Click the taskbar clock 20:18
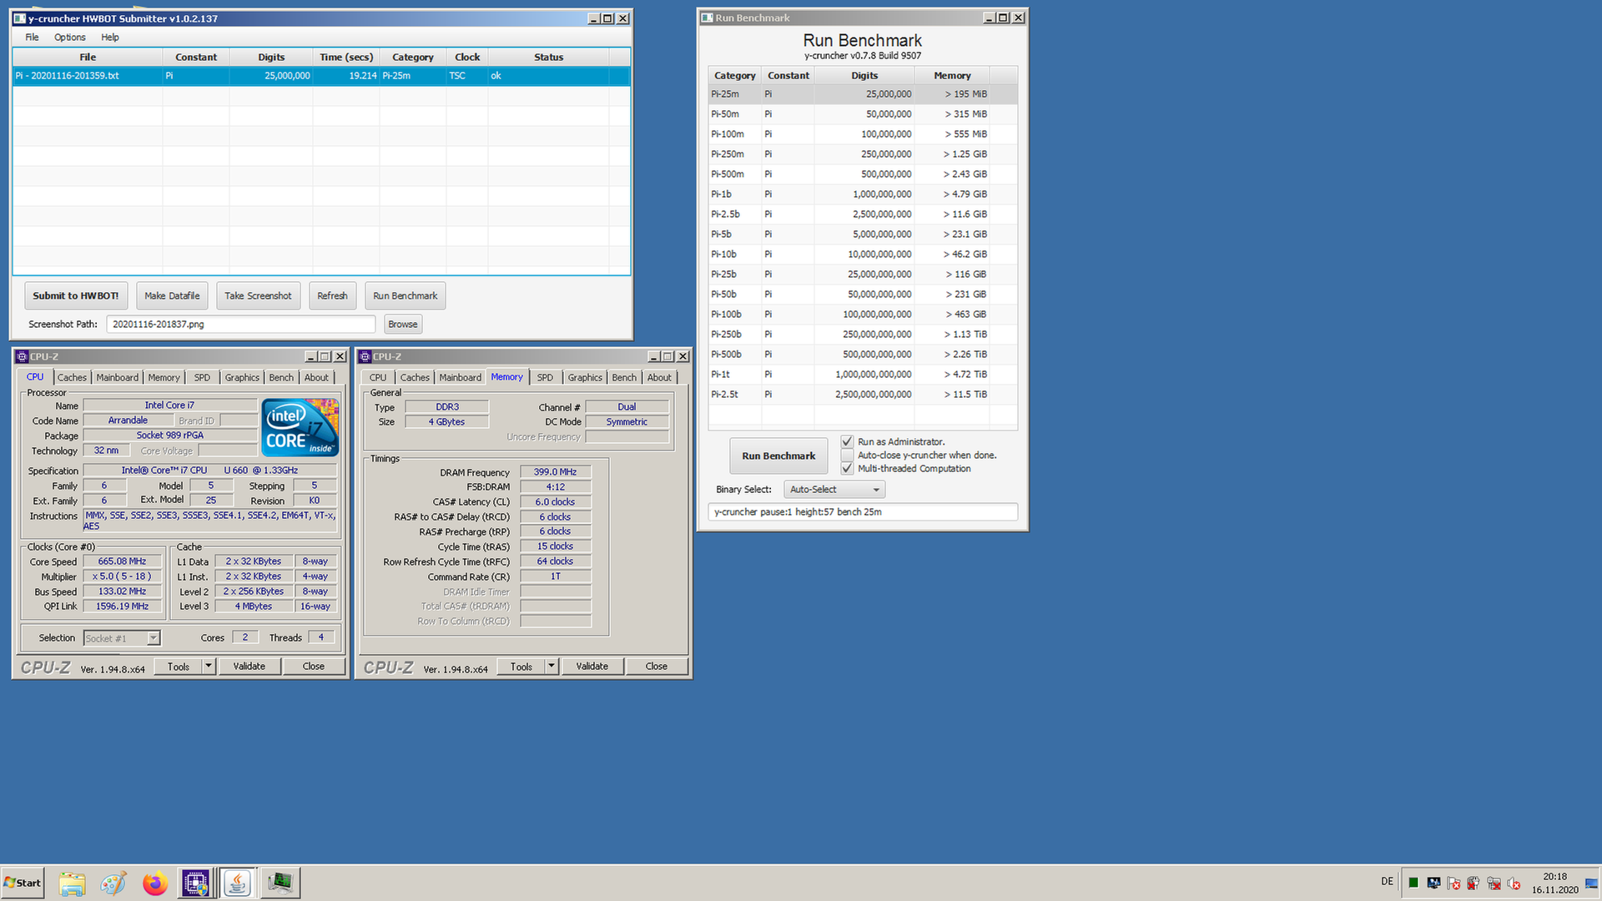 click(x=1554, y=877)
